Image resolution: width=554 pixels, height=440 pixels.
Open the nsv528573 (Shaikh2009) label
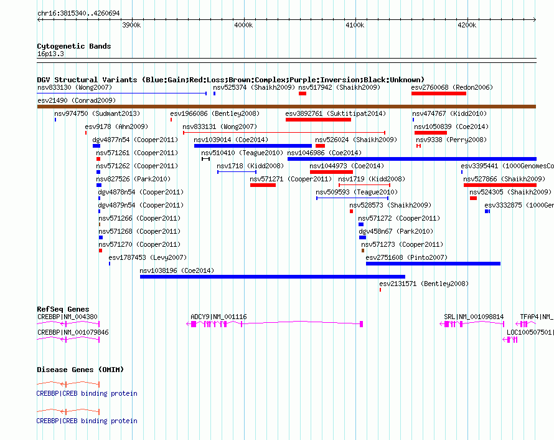[390, 205]
